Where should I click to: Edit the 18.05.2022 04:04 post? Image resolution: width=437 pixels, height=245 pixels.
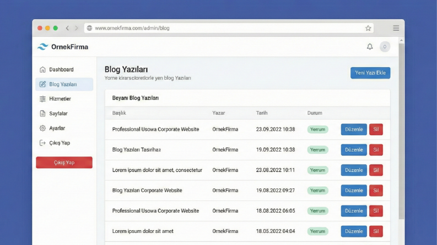[354, 231]
